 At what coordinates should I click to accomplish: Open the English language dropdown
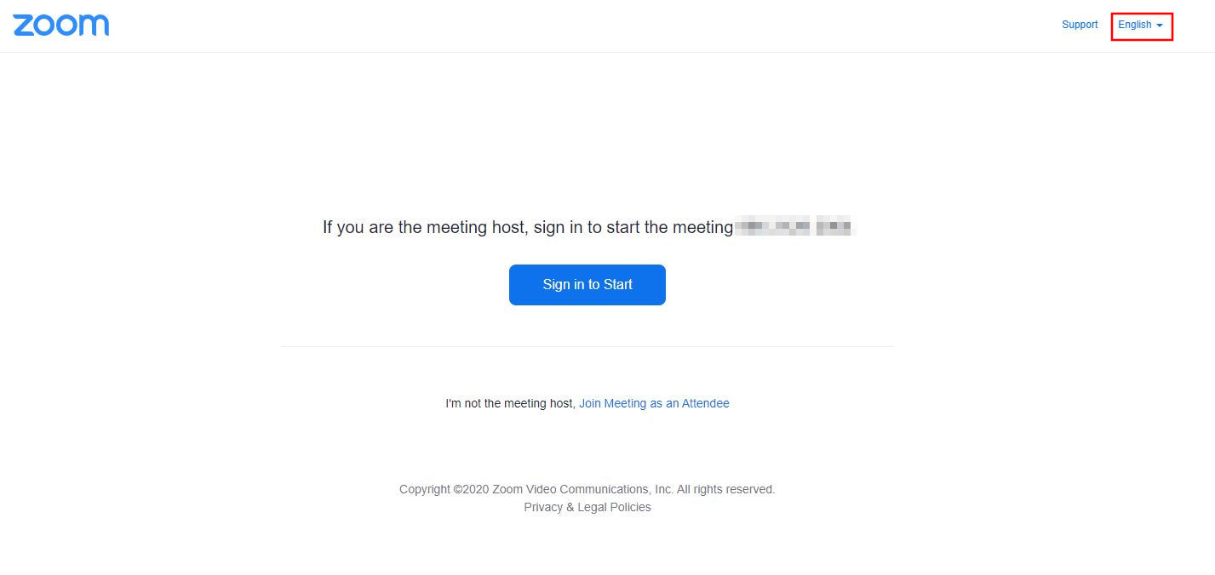click(x=1141, y=26)
